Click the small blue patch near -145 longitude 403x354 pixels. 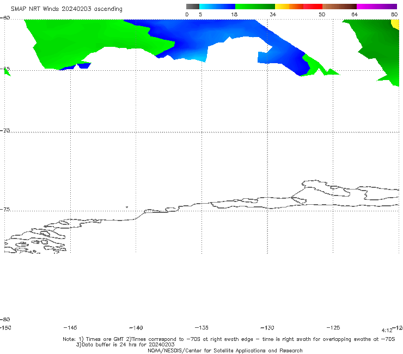point(84,65)
